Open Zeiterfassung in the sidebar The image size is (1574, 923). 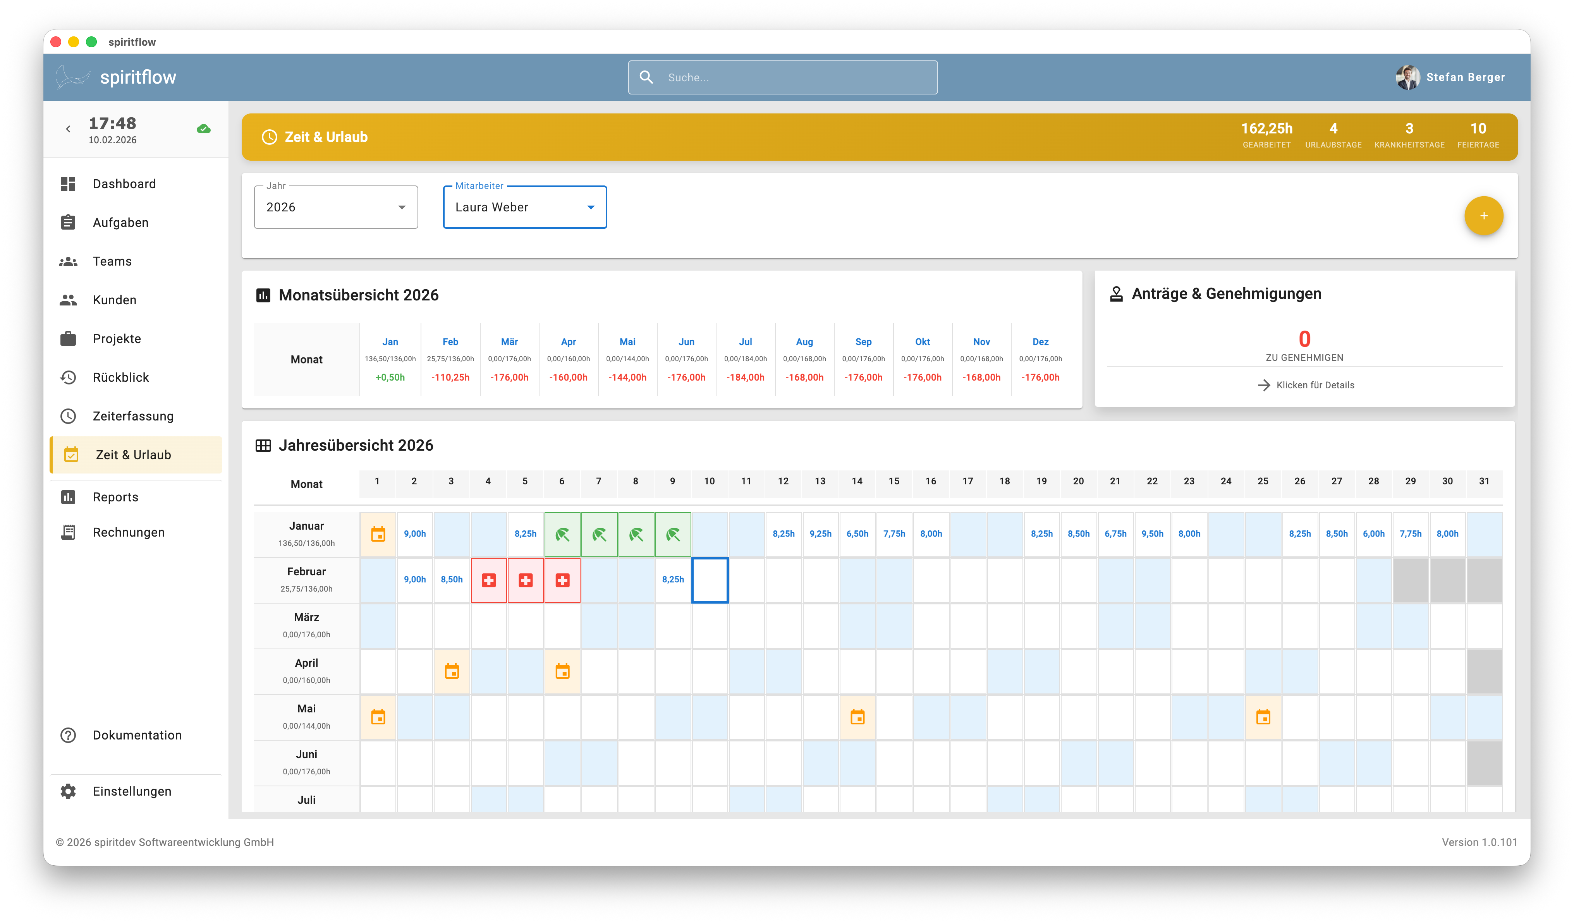(x=133, y=416)
